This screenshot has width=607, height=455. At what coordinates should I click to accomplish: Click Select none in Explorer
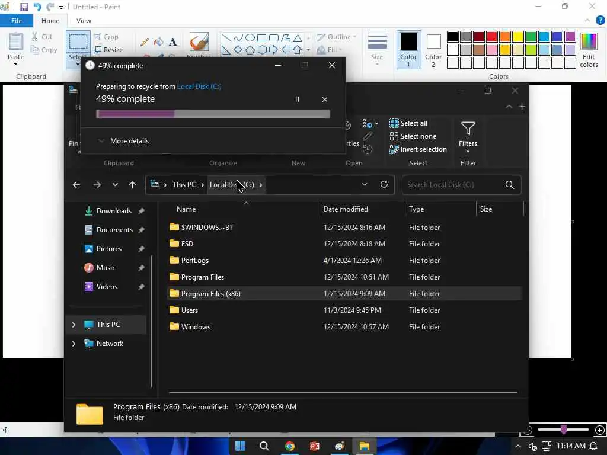413,136
